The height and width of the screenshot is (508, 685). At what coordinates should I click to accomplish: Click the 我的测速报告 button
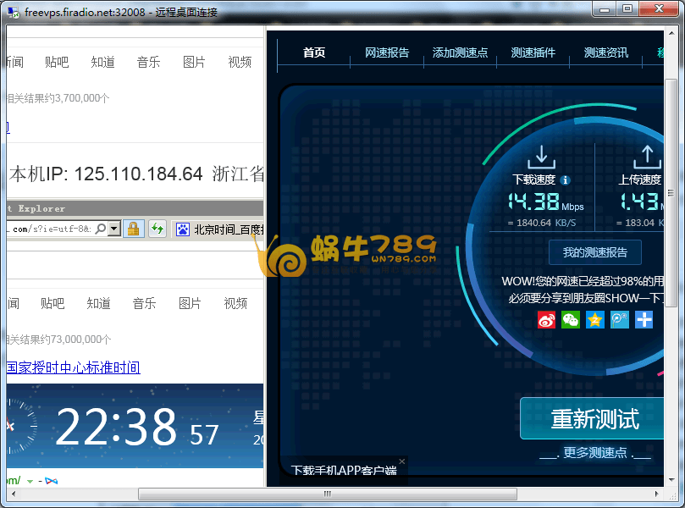tap(595, 252)
